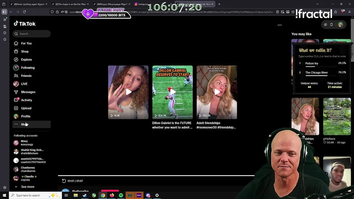The height and width of the screenshot is (199, 354).
Task: Close the 'Never spotting again' tab
Action: coord(46,4)
